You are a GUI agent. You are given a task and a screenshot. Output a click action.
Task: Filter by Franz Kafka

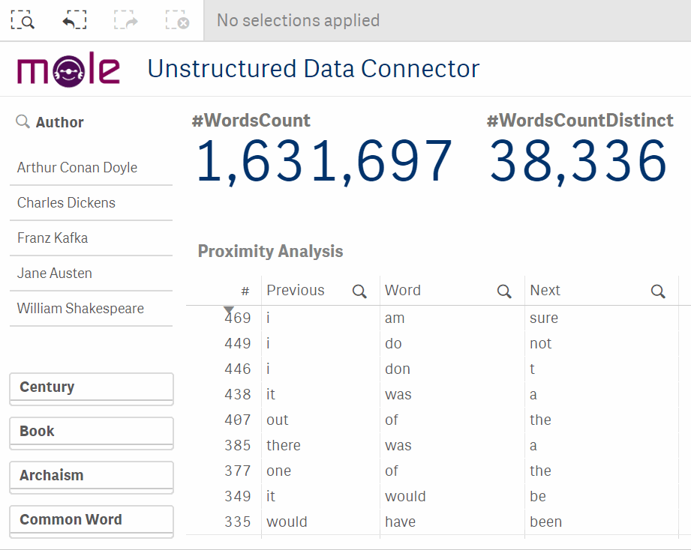click(92, 238)
